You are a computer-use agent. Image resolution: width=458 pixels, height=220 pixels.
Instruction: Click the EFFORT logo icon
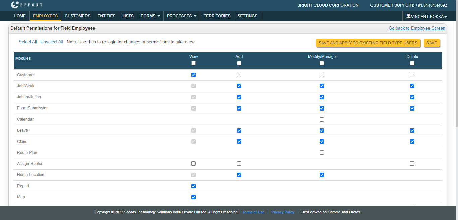pyautogui.click(x=15, y=5)
